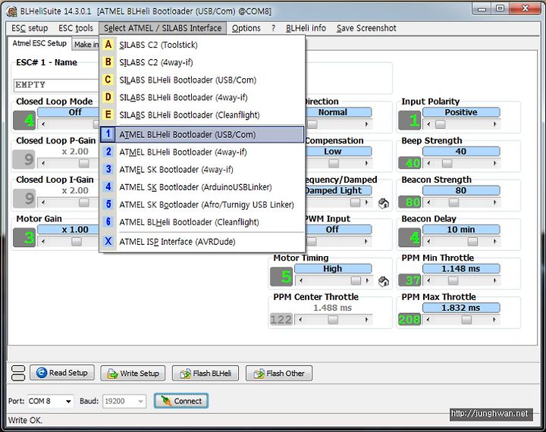Viewport: 546px width, 432px height.
Task: Decrease PPM Center Throttle with left arrow
Action: (301, 320)
